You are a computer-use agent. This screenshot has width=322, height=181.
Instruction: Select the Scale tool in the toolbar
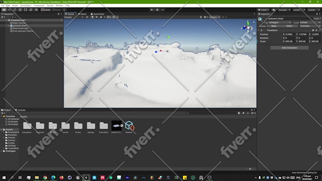tap(20, 9)
